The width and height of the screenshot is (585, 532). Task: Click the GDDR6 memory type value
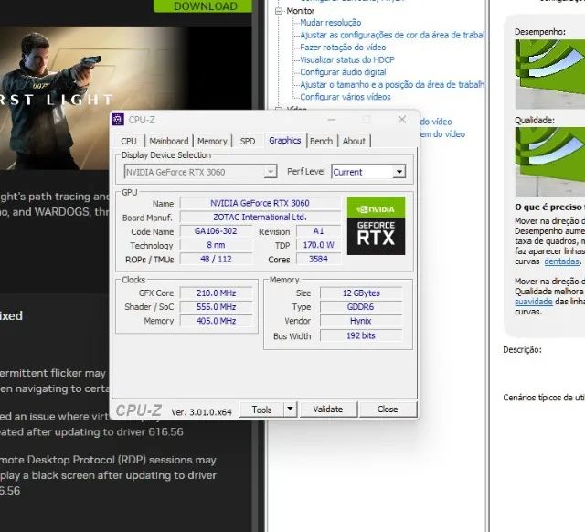[361, 306]
